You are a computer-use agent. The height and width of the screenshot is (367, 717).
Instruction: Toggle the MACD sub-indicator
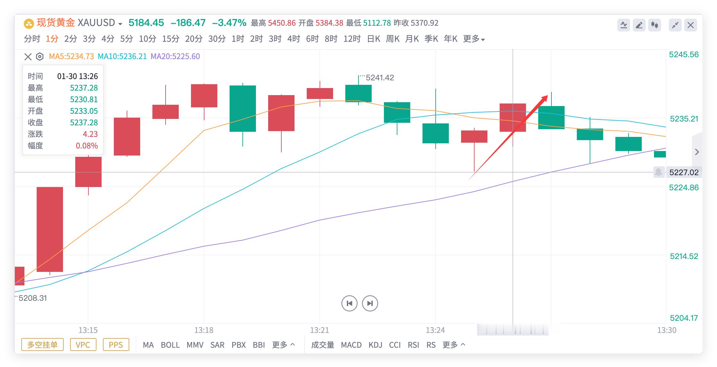click(x=351, y=345)
